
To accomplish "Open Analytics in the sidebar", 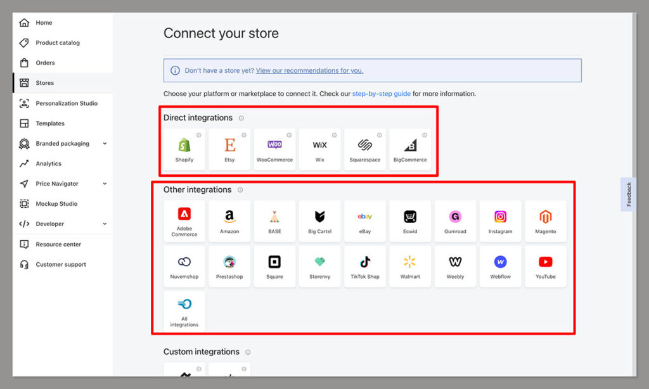I will (x=63, y=163).
